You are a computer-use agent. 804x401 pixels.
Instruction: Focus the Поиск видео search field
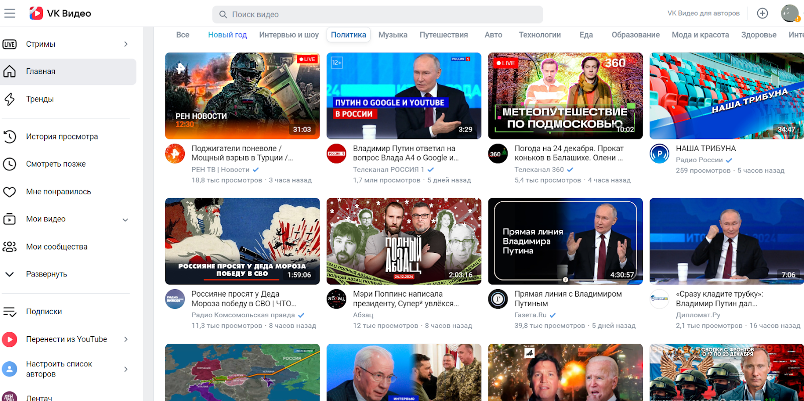point(378,15)
